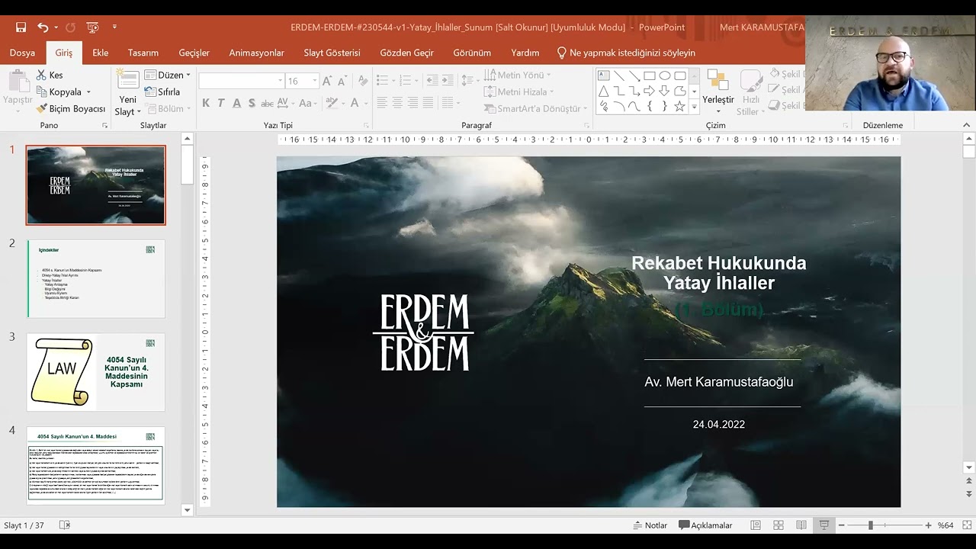Switch to normal view in status bar
Viewport: 976px width, 549px height.
[756, 525]
